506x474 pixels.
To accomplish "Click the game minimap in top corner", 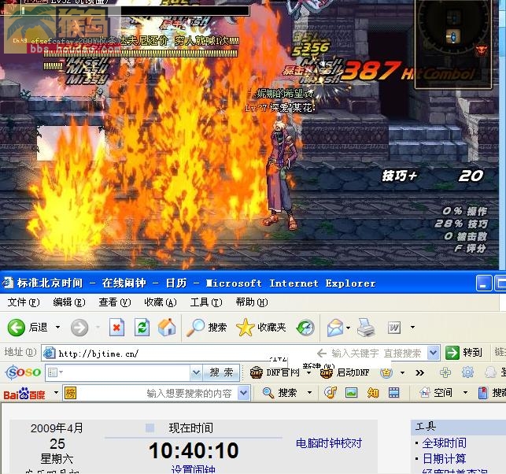I will [453, 43].
